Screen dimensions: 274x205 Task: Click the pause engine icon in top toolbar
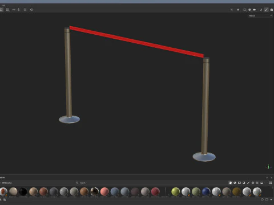(x=238, y=10)
